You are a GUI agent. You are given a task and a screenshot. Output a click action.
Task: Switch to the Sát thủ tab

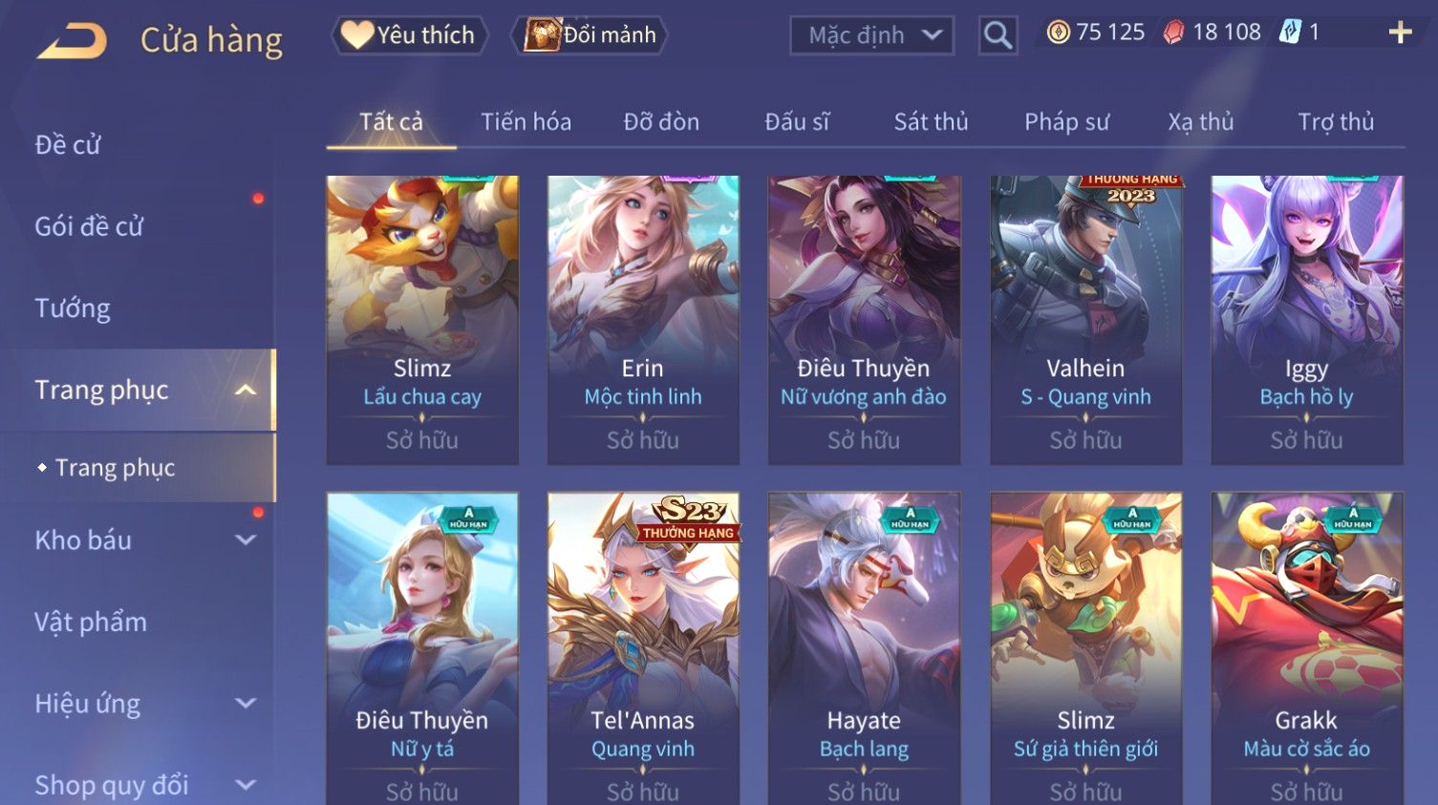(x=931, y=121)
